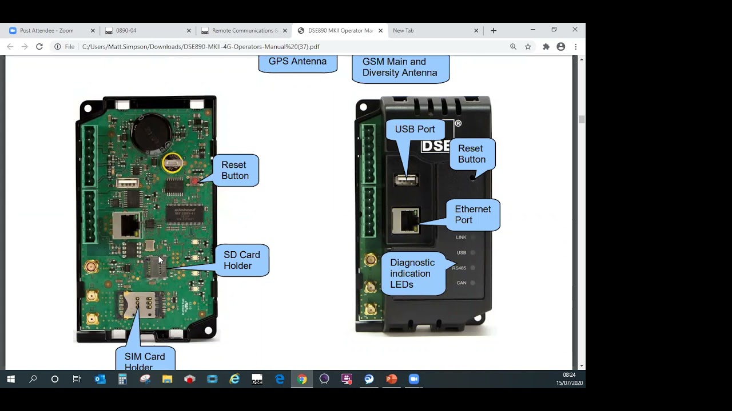Open Task View in taskbar
This screenshot has width=732, height=411.
pyautogui.click(x=77, y=379)
